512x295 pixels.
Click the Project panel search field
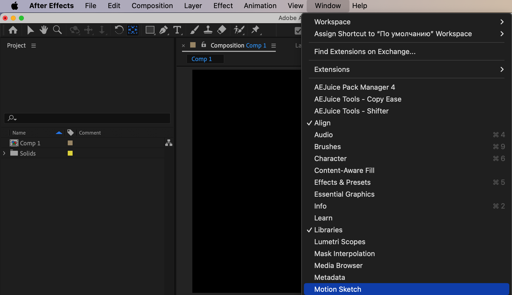87,118
